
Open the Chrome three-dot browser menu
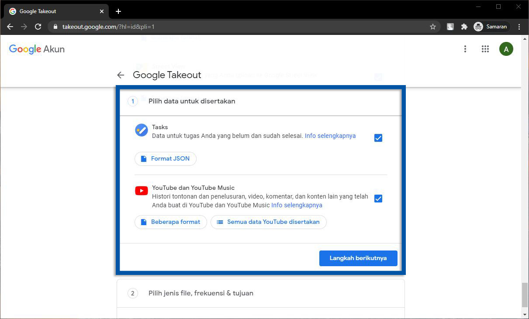point(519,27)
